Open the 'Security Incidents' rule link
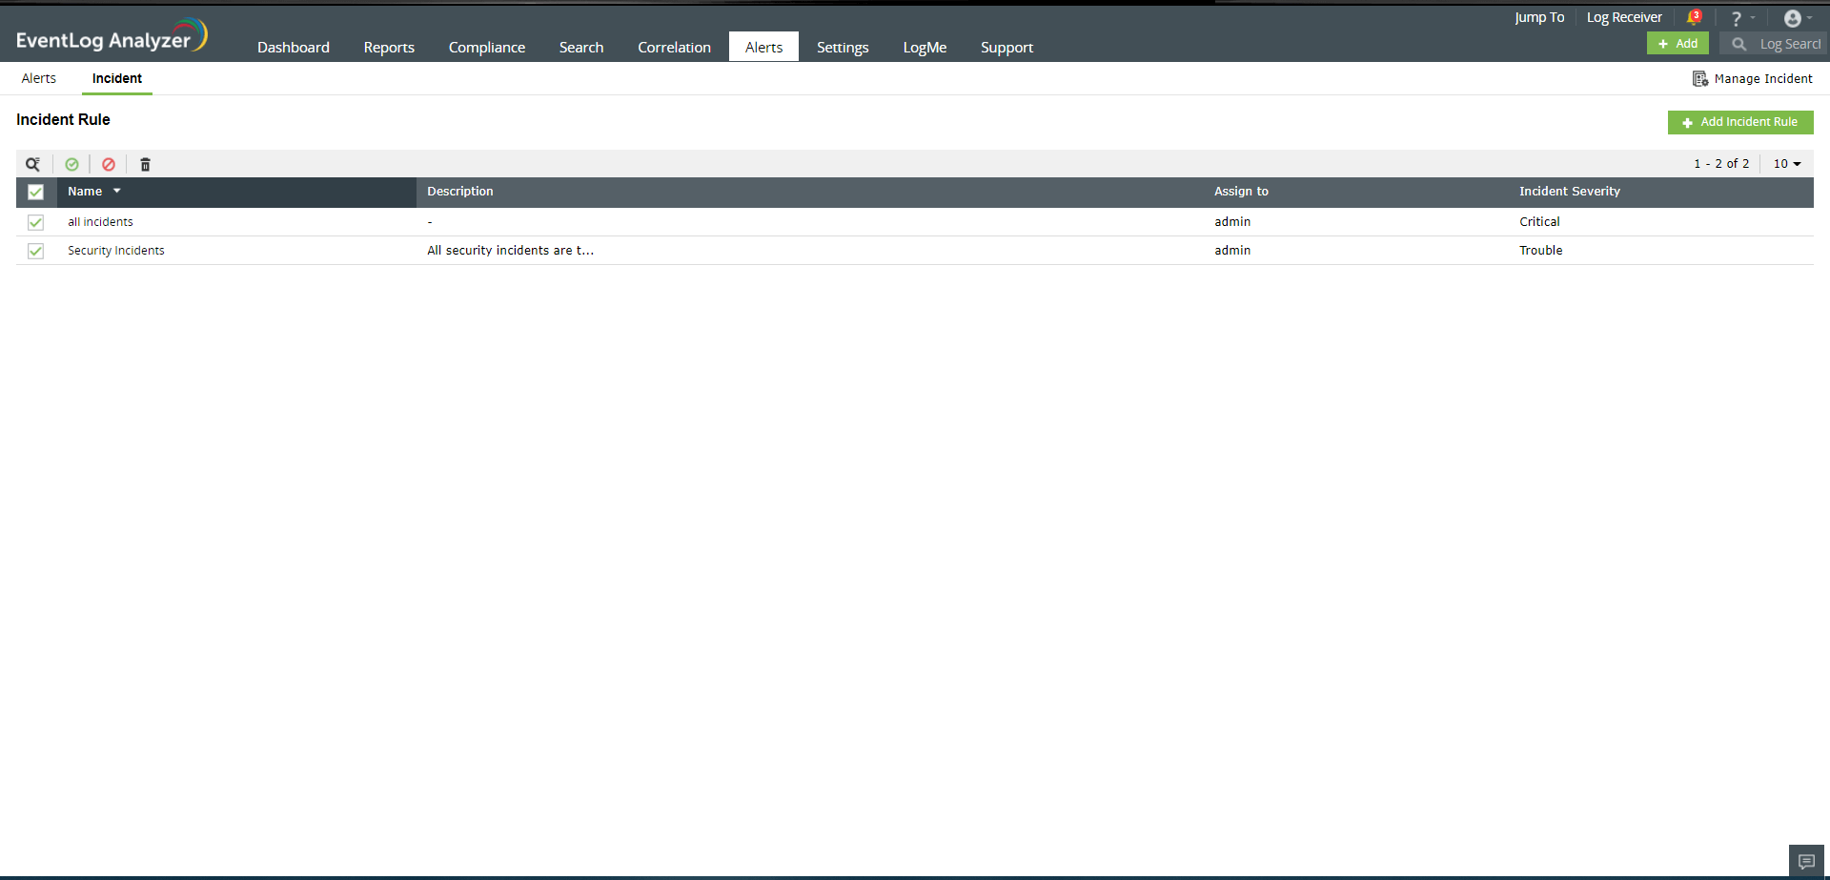Image resolution: width=1830 pixels, height=880 pixels. [115, 250]
